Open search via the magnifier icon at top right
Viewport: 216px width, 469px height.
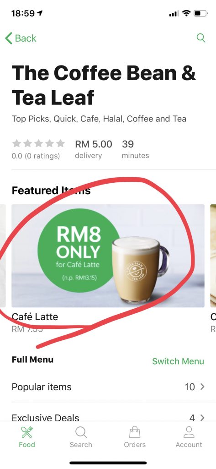201,38
